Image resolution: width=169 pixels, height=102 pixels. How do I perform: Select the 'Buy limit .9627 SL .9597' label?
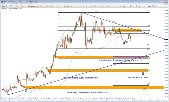pos(138,77)
